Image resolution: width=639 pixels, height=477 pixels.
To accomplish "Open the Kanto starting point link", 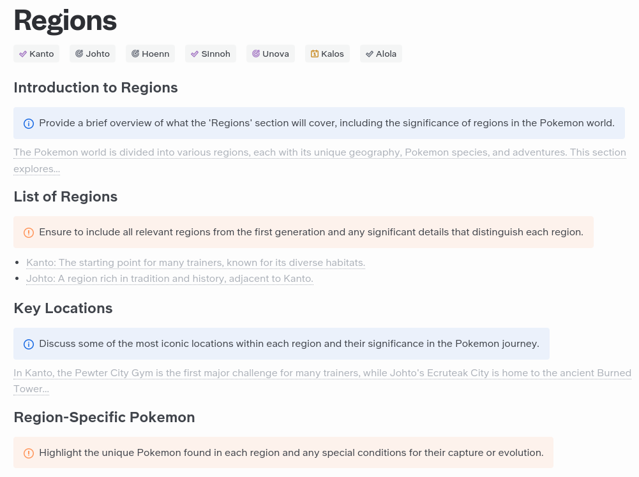I will click(x=196, y=262).
